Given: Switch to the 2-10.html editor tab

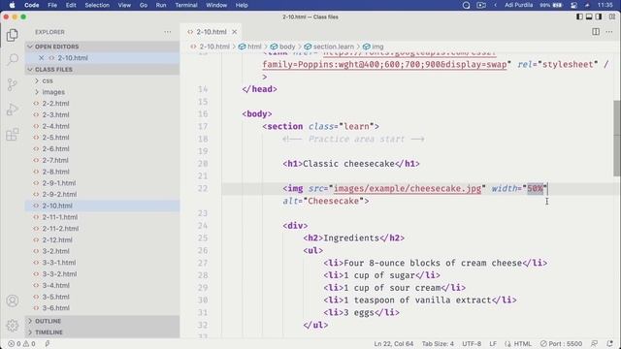Looking at the screenshot, I should tap(212, 32).
